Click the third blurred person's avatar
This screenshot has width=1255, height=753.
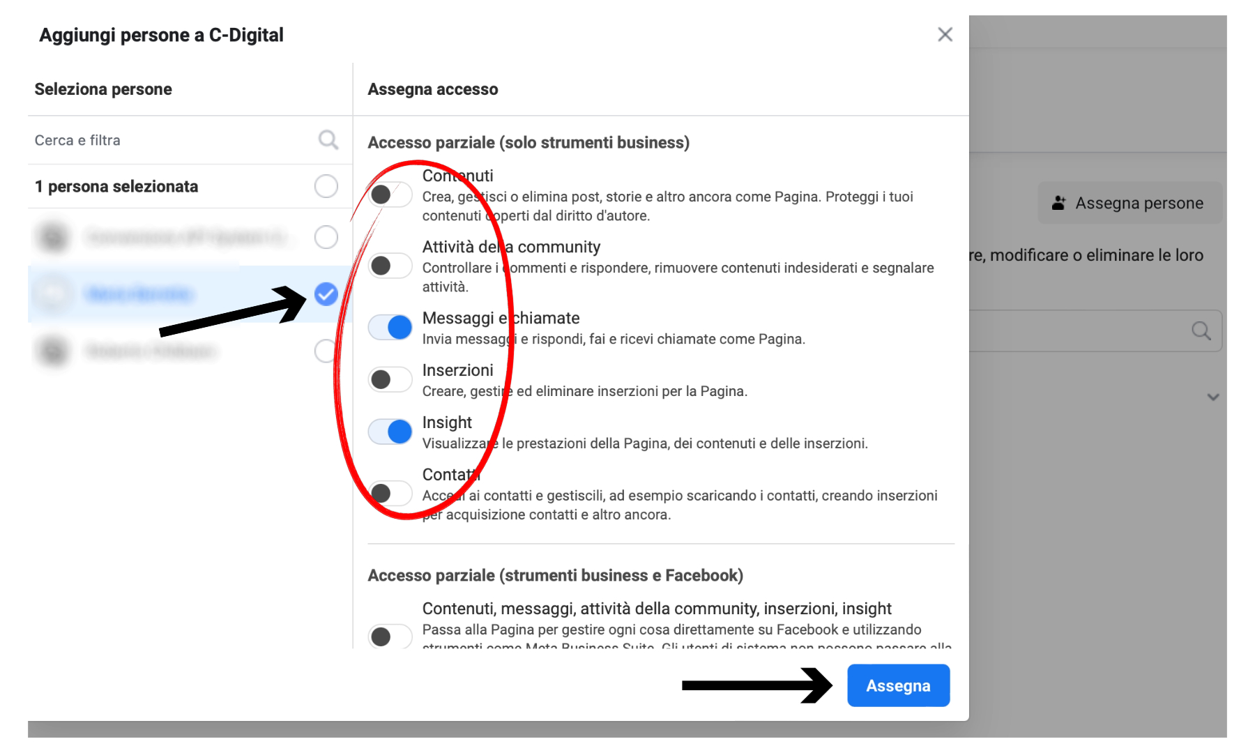point(54,351)
